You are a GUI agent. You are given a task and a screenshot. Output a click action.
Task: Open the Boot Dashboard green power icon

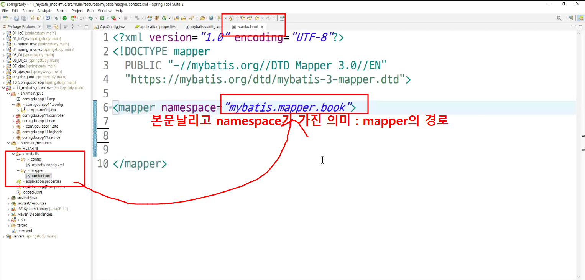pyautogui.click(x=65, y=18)
